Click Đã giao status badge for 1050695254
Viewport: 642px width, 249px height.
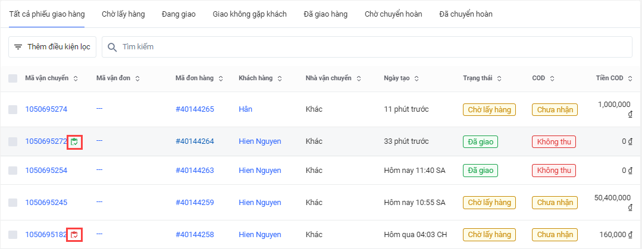coord(480,171)
